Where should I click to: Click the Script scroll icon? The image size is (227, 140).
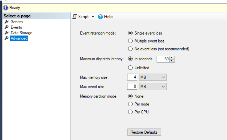[75, 17]
